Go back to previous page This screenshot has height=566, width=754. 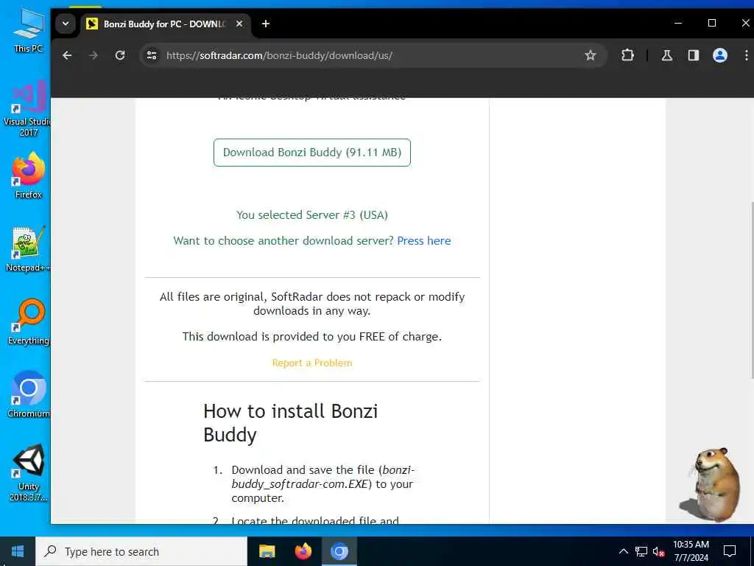click(67, 55)
